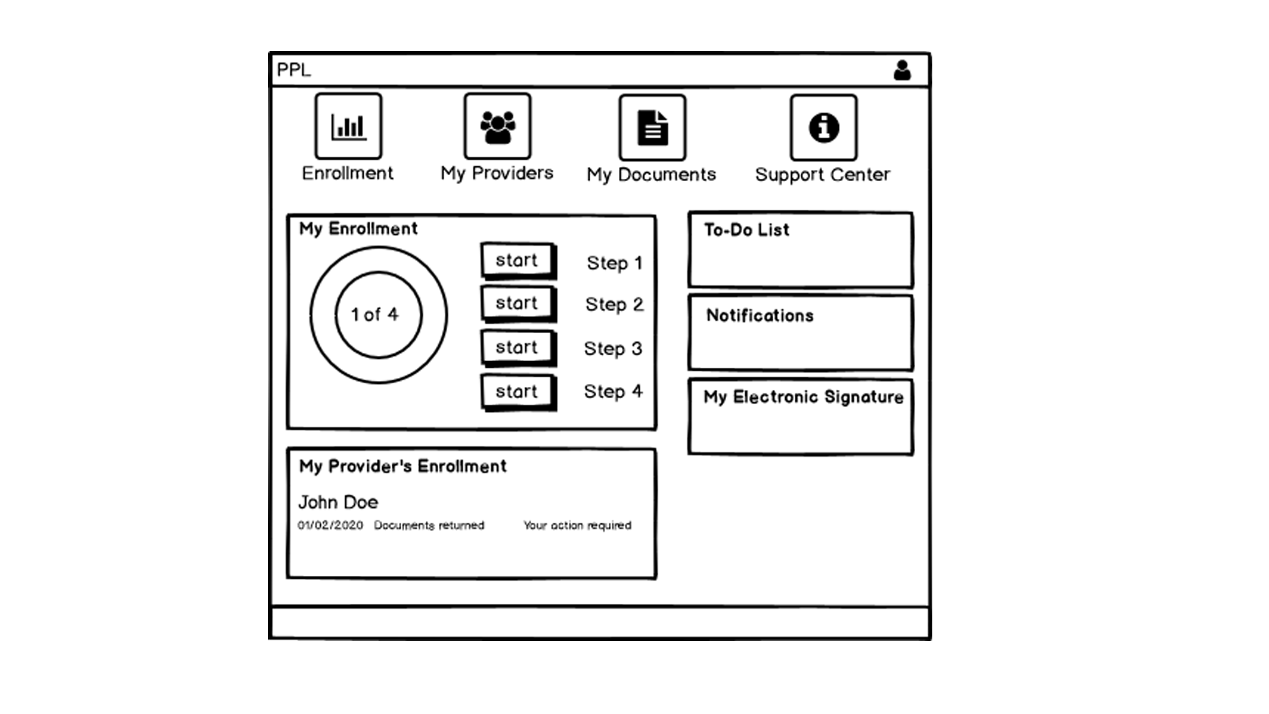The height and width of the screenshot is (714, 1269).
Task: Click start button for Step 2
Action: coord(516,303)
